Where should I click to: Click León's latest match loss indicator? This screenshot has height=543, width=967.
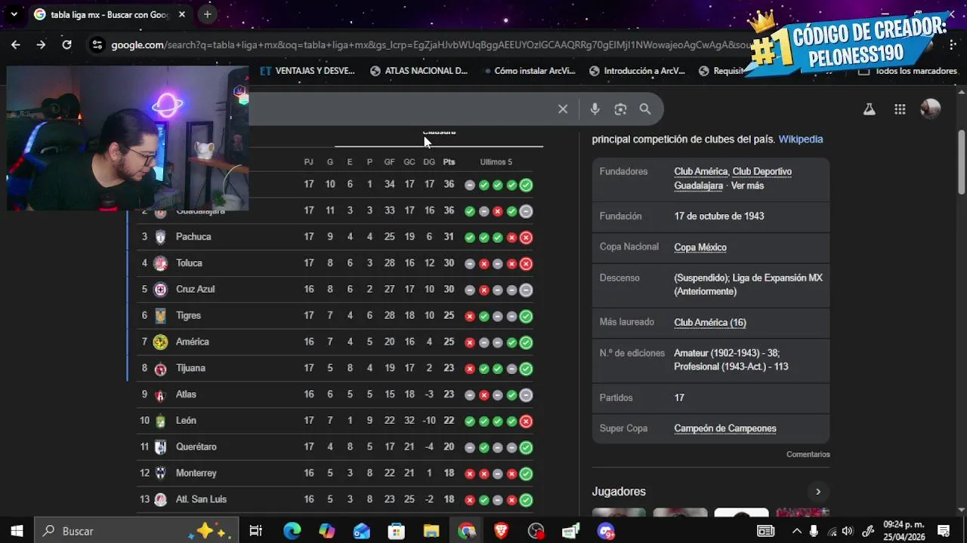[526, 422]
